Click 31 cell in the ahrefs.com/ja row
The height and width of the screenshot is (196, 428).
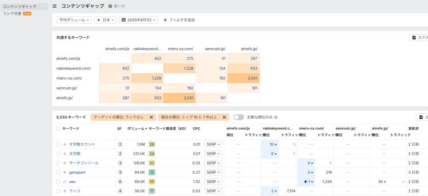click(211, 58)
